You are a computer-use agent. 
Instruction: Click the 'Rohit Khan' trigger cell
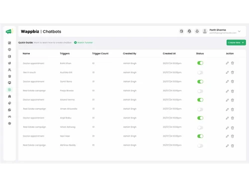point(66,63)
